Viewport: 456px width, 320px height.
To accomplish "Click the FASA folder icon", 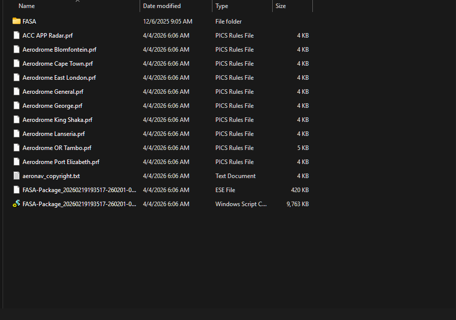I will (x=17, y=22).
